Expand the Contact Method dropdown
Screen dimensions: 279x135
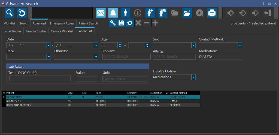(240, 45)
